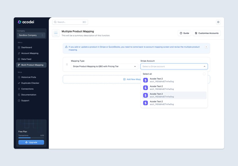Select the first Acodei Test 2 account
The width and height of the screenshot is (238, 166).
tap(174, 80)
